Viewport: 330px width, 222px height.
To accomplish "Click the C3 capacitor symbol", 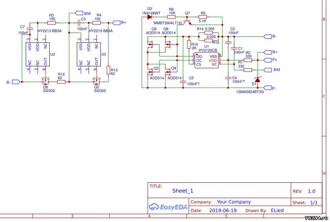I will 79,22.
